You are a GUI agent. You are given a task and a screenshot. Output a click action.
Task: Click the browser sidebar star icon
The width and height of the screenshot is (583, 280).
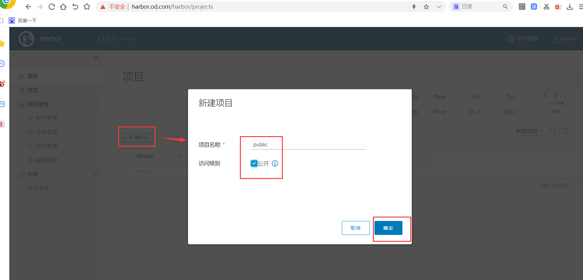click(2, 44)
